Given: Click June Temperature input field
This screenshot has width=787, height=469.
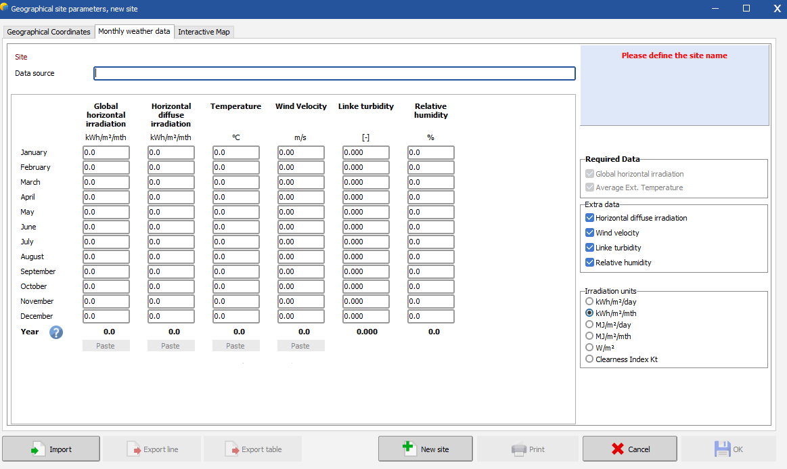Looking at the screenshot, I should 236,227.
